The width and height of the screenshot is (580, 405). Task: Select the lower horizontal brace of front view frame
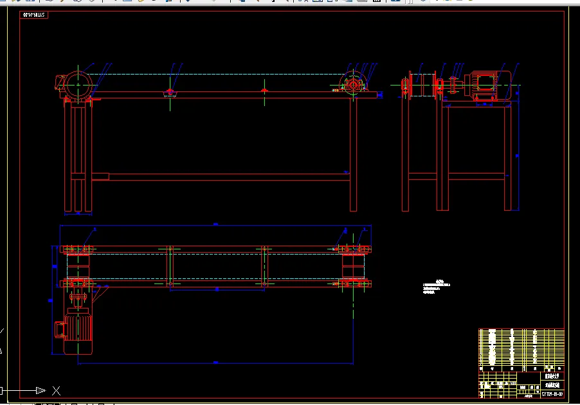(x=221, y=177)
